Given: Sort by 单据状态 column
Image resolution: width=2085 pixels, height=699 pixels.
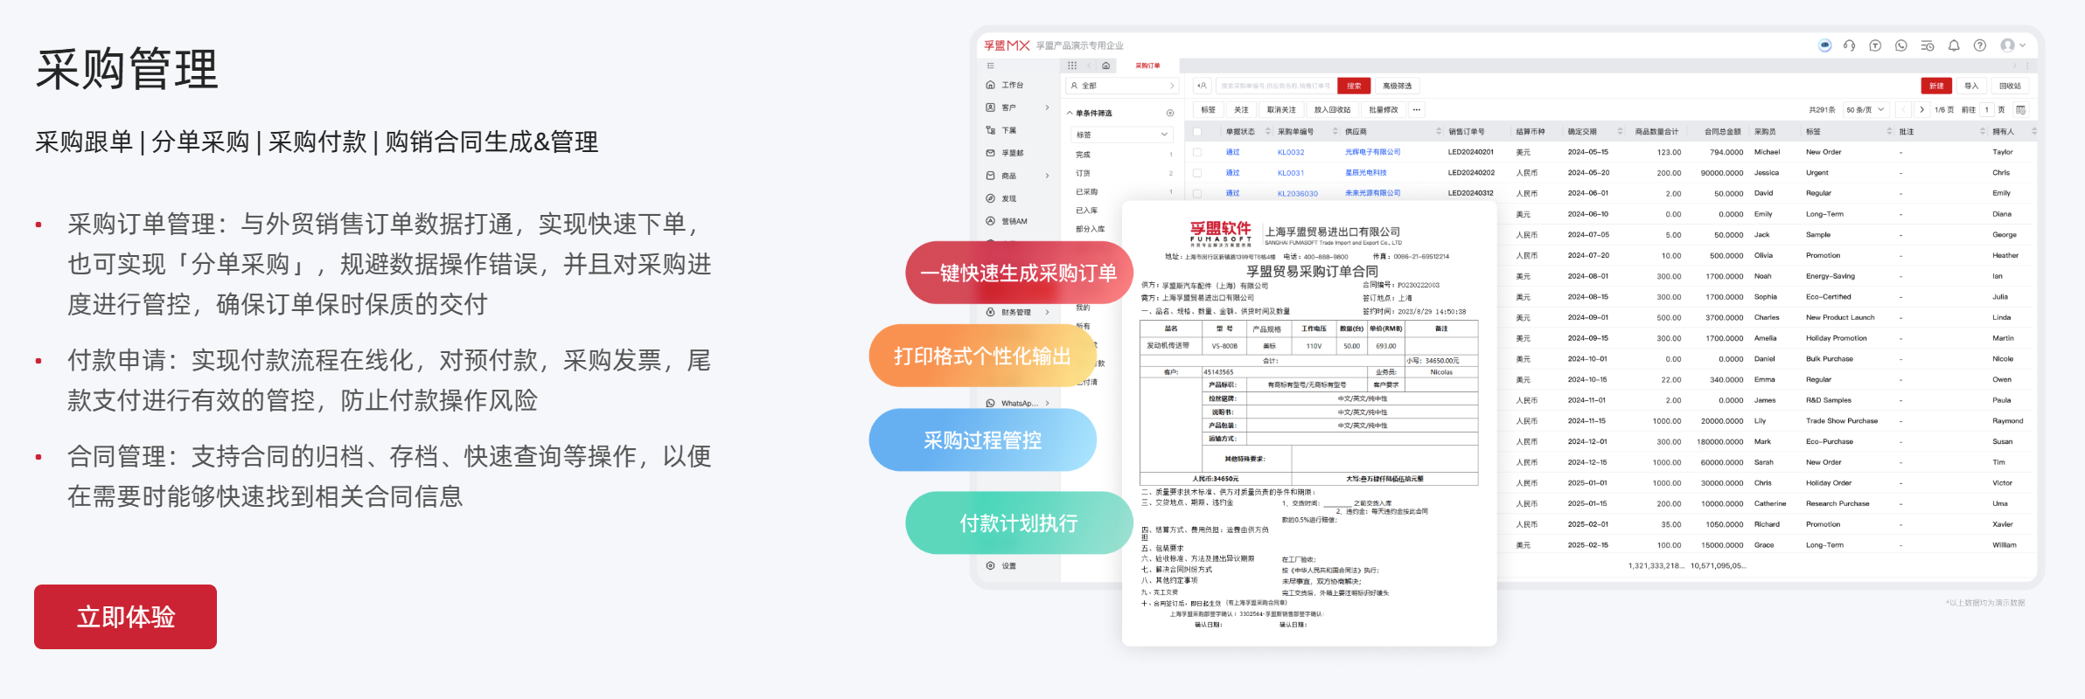Looking at the screenshot, I should click(1268, 132).
